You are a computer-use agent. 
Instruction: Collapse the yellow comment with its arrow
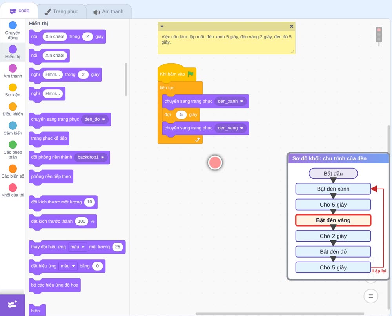[162, 27]
